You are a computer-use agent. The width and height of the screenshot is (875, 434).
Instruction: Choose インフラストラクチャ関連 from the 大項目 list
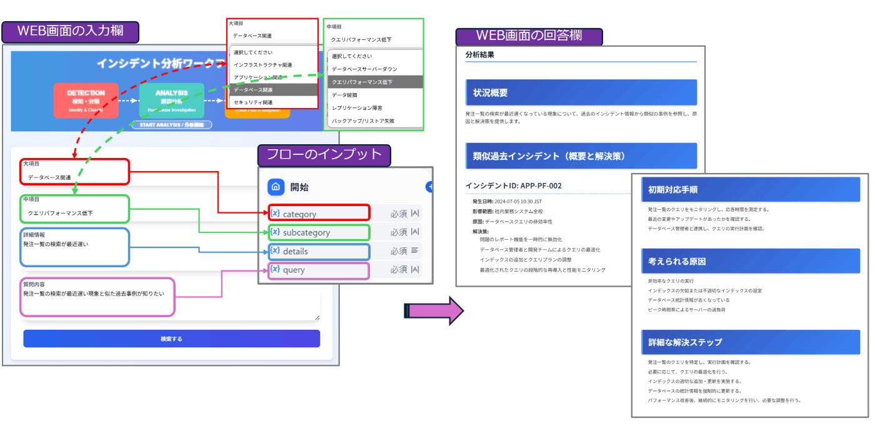[272, 65]
